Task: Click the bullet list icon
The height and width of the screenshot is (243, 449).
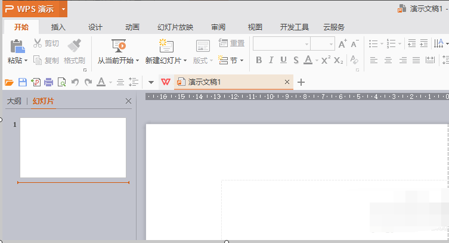Action: click(x=373, y=43)
